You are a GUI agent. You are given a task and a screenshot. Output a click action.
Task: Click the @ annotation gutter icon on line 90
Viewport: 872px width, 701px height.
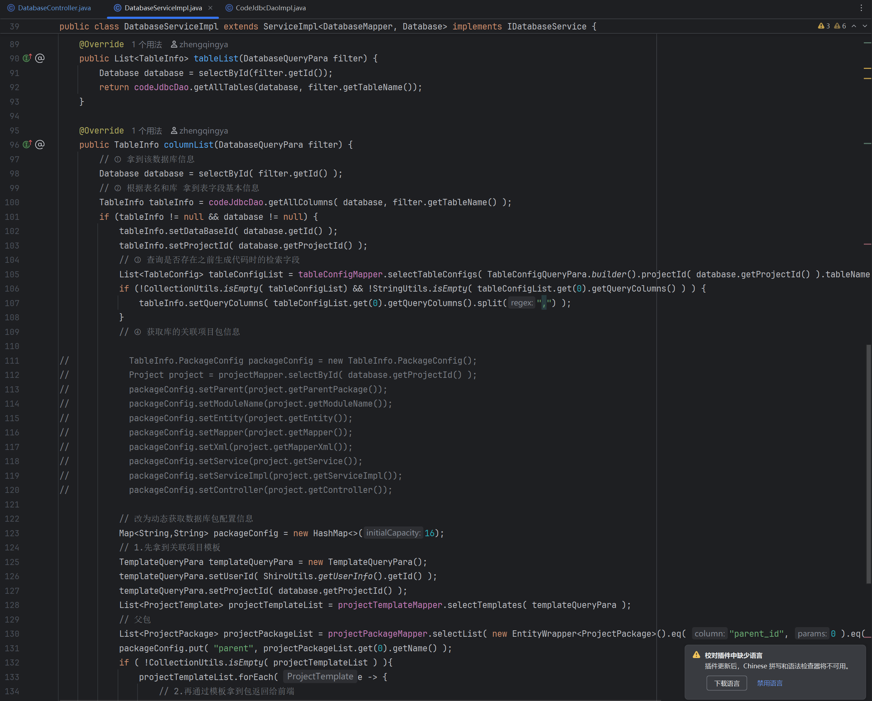tap(40, 58)
